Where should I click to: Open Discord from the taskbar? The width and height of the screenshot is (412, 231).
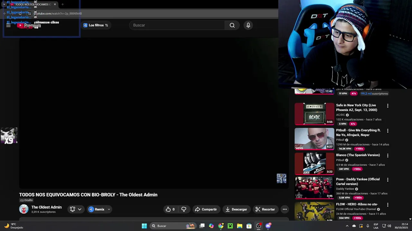(268, 226)
